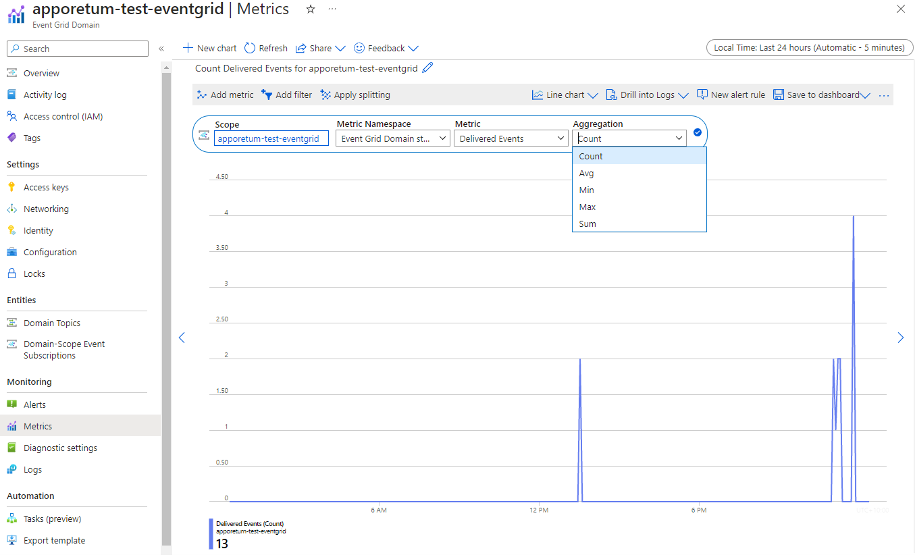Open Save to dashboard dropdown

pos(821,95)
